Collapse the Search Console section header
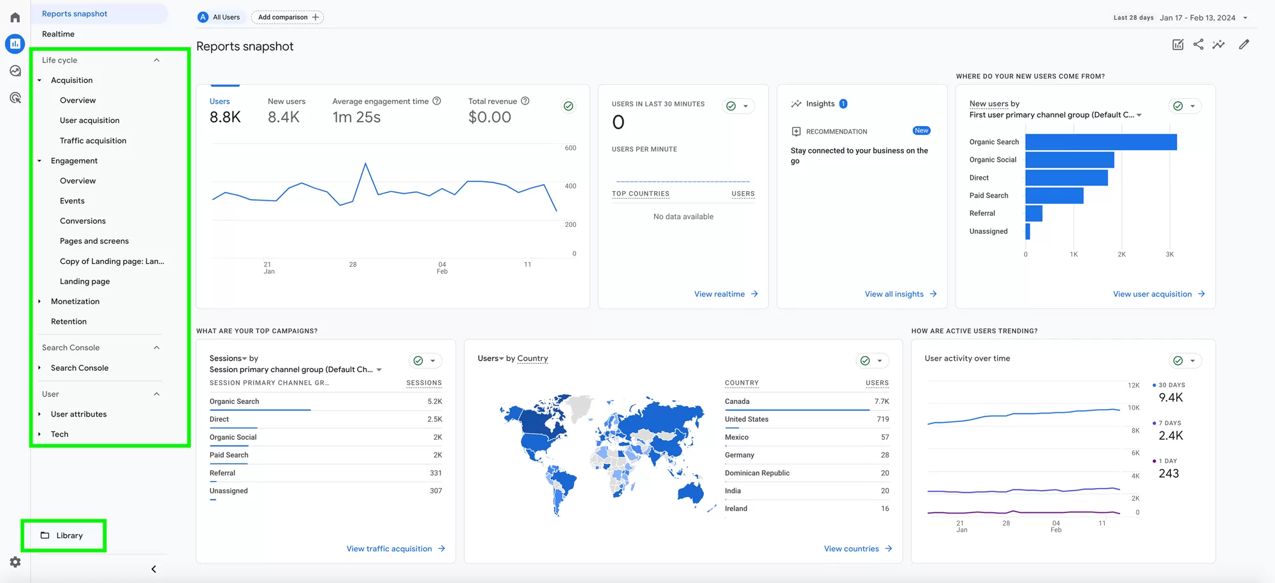Screen dimensions: 1275x583 coord(157,347)
